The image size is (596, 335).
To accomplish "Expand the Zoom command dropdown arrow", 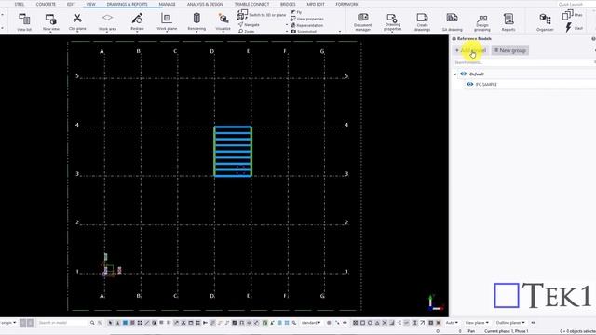I will tap(287, 32).
